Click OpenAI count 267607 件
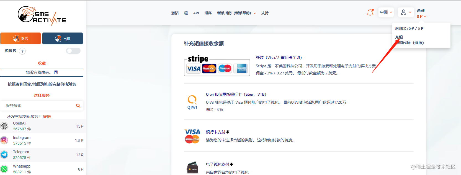This screenshot has width=461, height=175. pyautogui.click(x=22, y=129)
